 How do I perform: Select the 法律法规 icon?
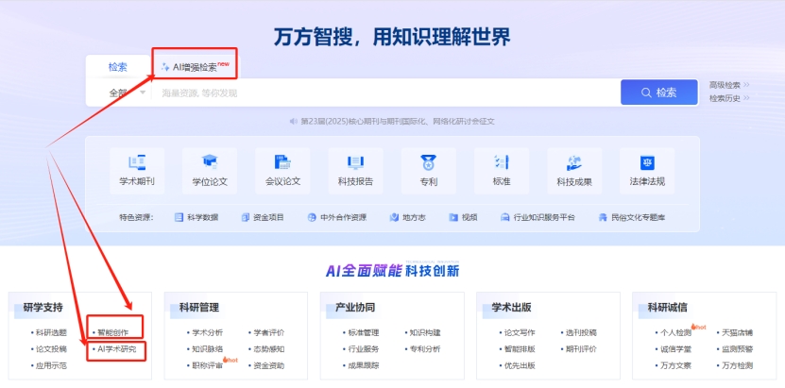tap(647, 162)
